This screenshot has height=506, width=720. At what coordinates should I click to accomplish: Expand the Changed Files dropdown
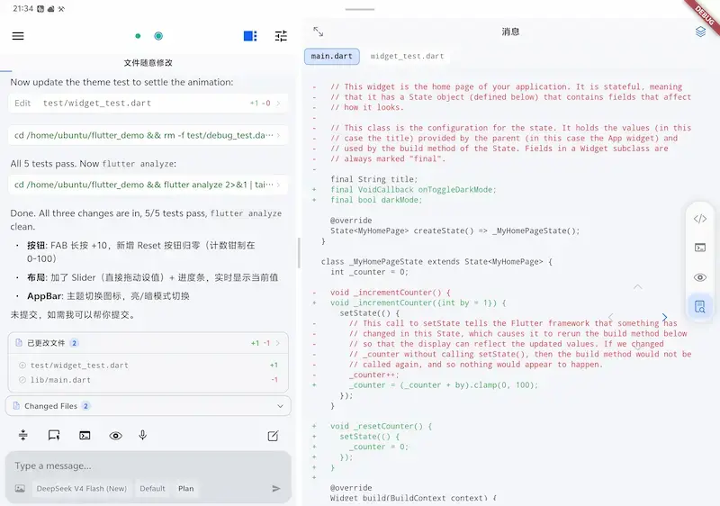point(148,406)
